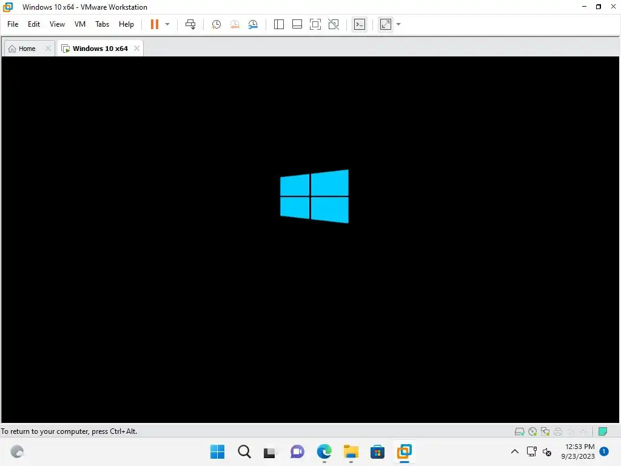Open the green message log note icon
Image resolution: width=621 pixels, height=466 pixels.
[603, 431]
